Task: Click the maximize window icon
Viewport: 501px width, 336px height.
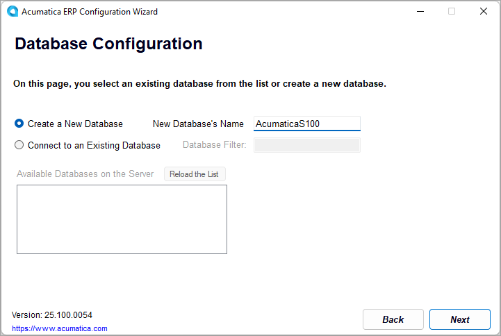Action: (x=452, y=12)
